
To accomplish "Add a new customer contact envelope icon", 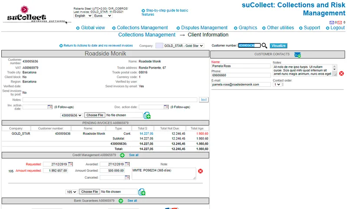I will pyautogui.click(x=298, y=55).
